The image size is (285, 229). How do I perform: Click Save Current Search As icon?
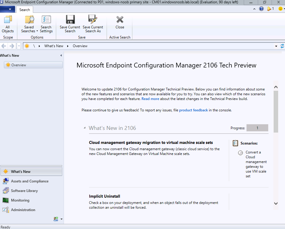[x=93, y=19]
